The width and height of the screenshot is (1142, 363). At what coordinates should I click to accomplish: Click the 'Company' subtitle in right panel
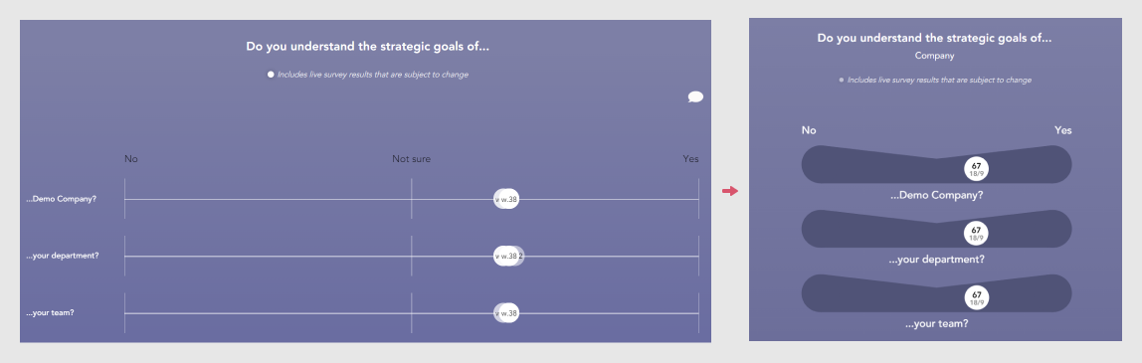934,56
